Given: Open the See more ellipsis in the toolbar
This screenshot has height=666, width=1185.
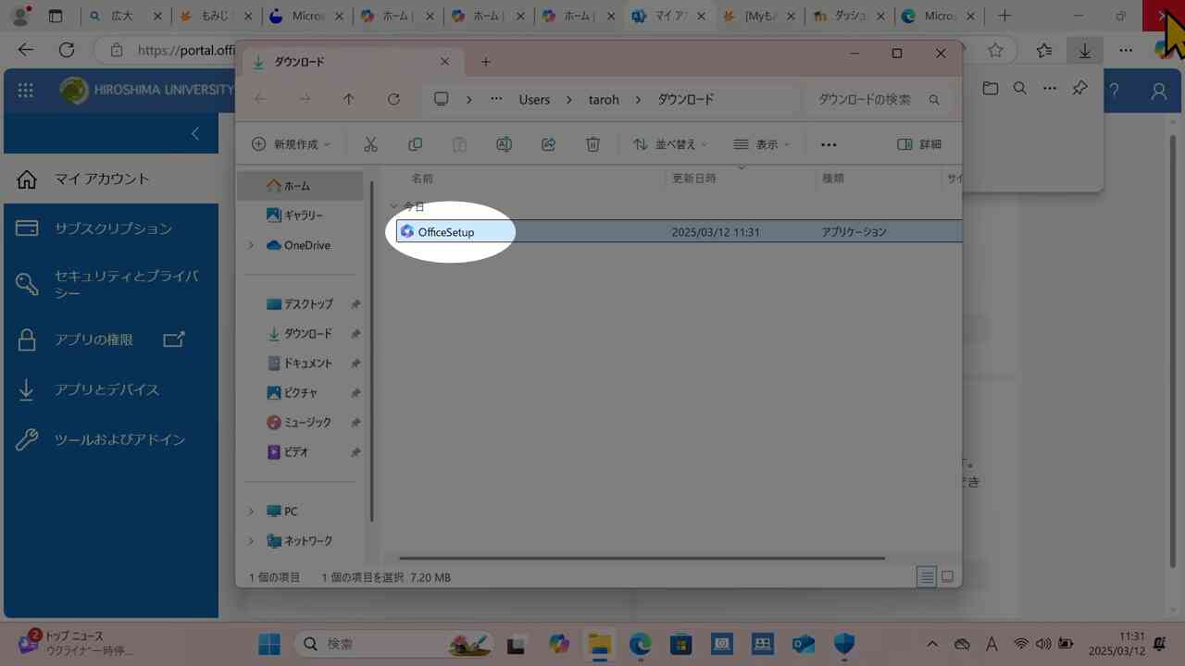Looking at the screenshot, I should click(x=829, y=143).
